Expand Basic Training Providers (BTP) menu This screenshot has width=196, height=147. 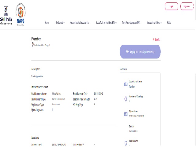coord(106,23)
